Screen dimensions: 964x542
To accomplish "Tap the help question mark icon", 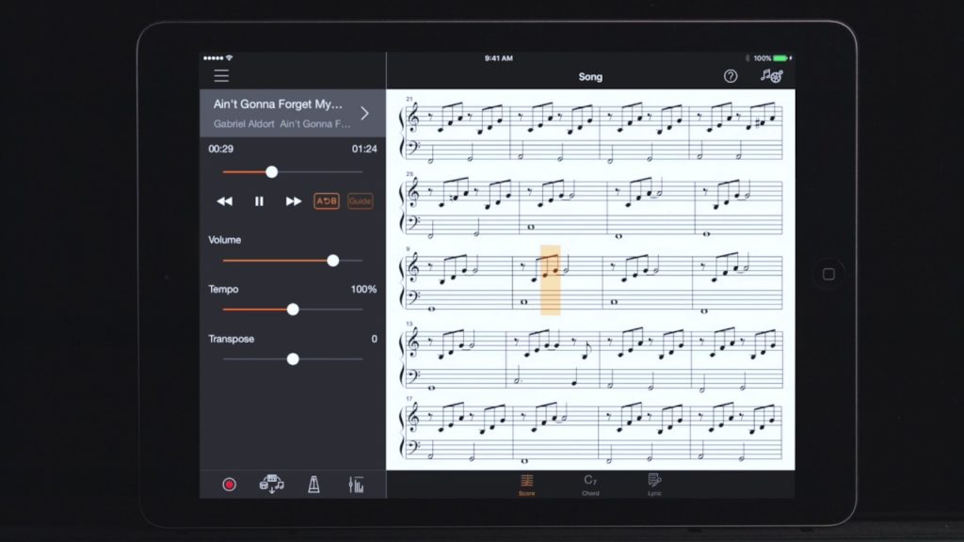I will (730, 76).
